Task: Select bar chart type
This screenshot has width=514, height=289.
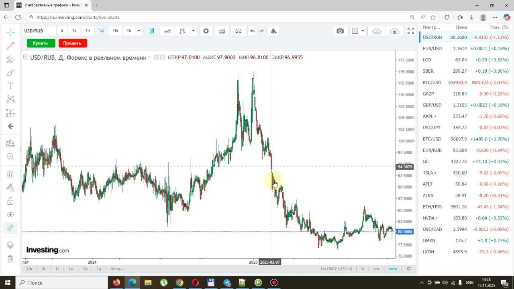Action: click(x=182, y=31)
